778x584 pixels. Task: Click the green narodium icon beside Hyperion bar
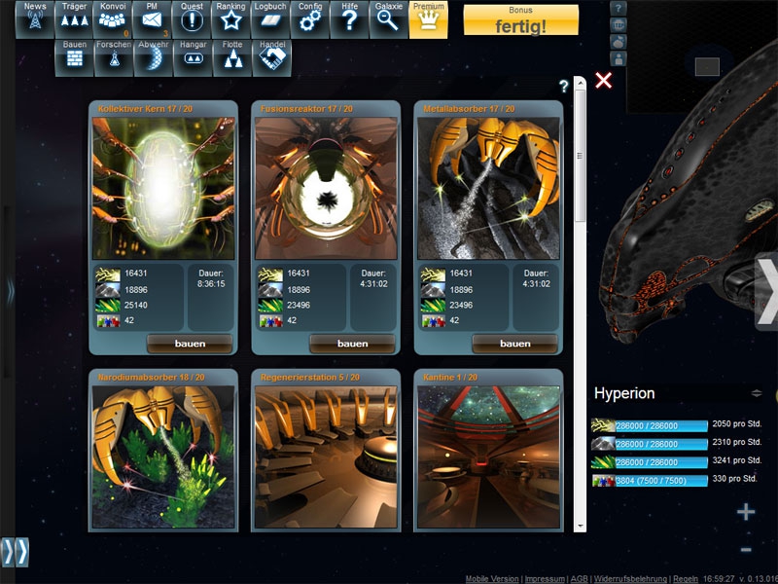point(603,462)
